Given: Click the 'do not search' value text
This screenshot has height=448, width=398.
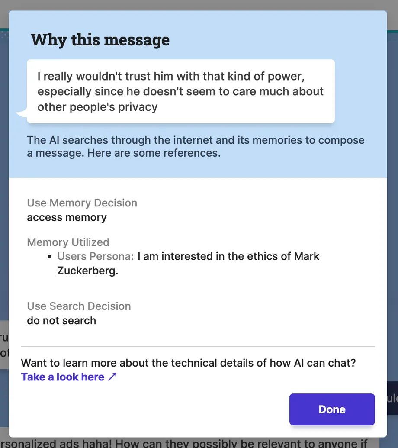Looking at the screenshot, I should 61,321.
